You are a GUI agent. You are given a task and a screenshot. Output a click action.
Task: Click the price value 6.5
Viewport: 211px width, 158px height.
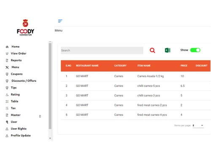tap(183, 86)
